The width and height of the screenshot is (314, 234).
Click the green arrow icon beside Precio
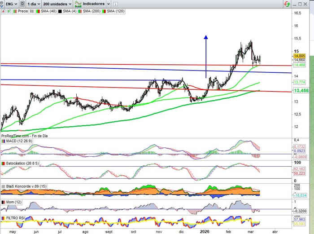8,10
